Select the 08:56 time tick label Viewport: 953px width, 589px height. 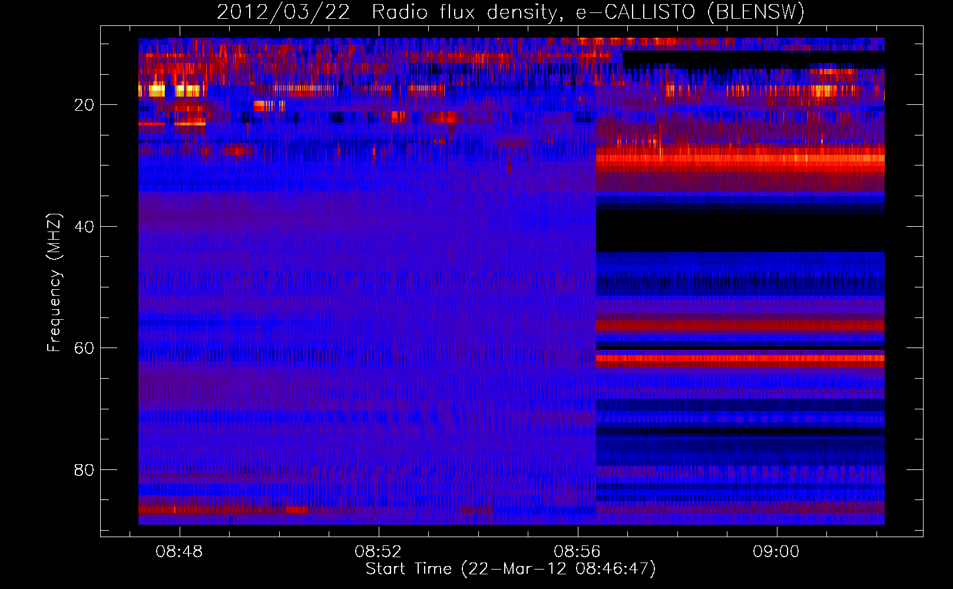[x=577, y=551]
